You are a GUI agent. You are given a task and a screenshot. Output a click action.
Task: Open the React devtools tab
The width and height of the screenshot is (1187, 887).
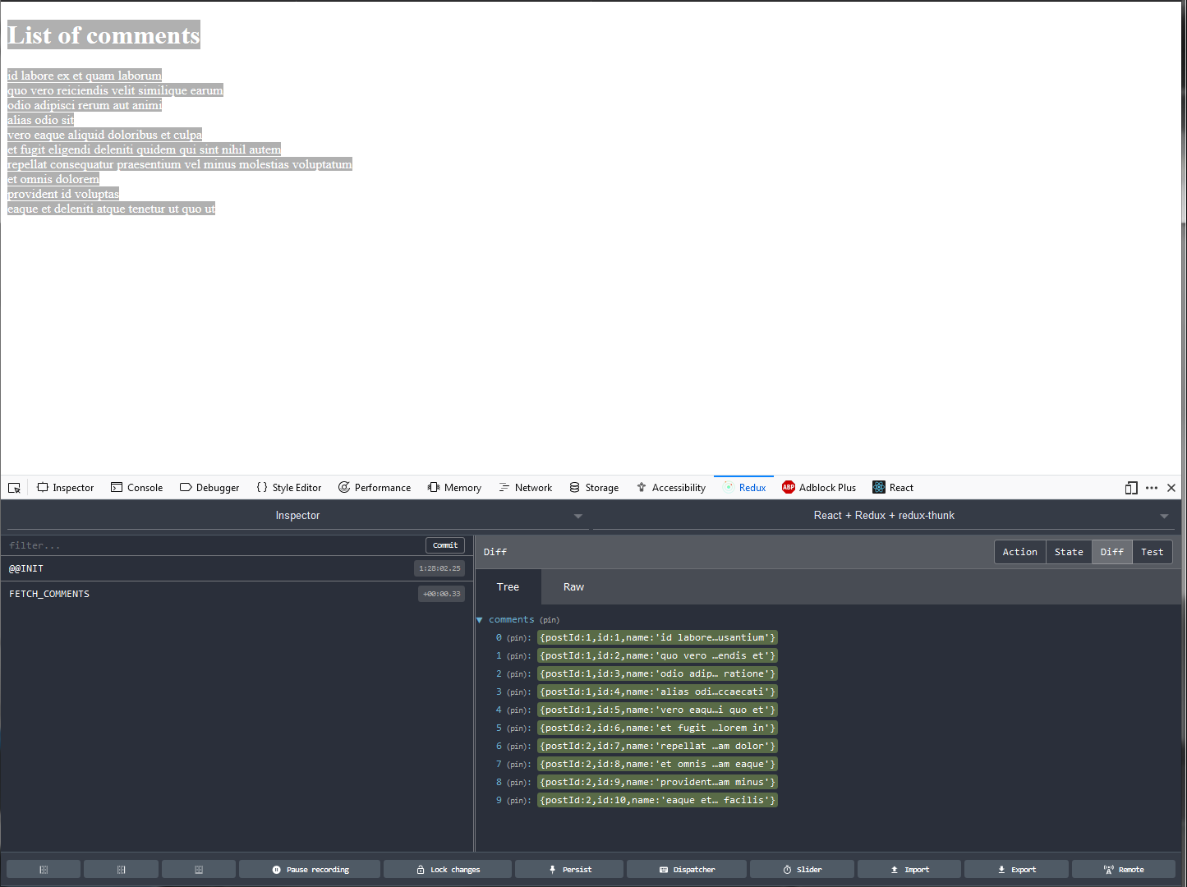click(893, 488)
